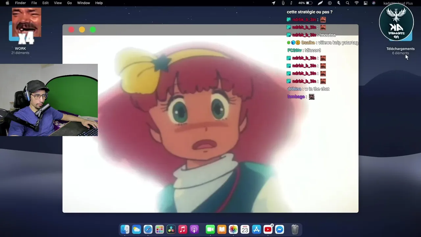The height and width of the screenshot is (237, 421).
Task: Open Safari browser from the dock
Action: pos(148,229)
